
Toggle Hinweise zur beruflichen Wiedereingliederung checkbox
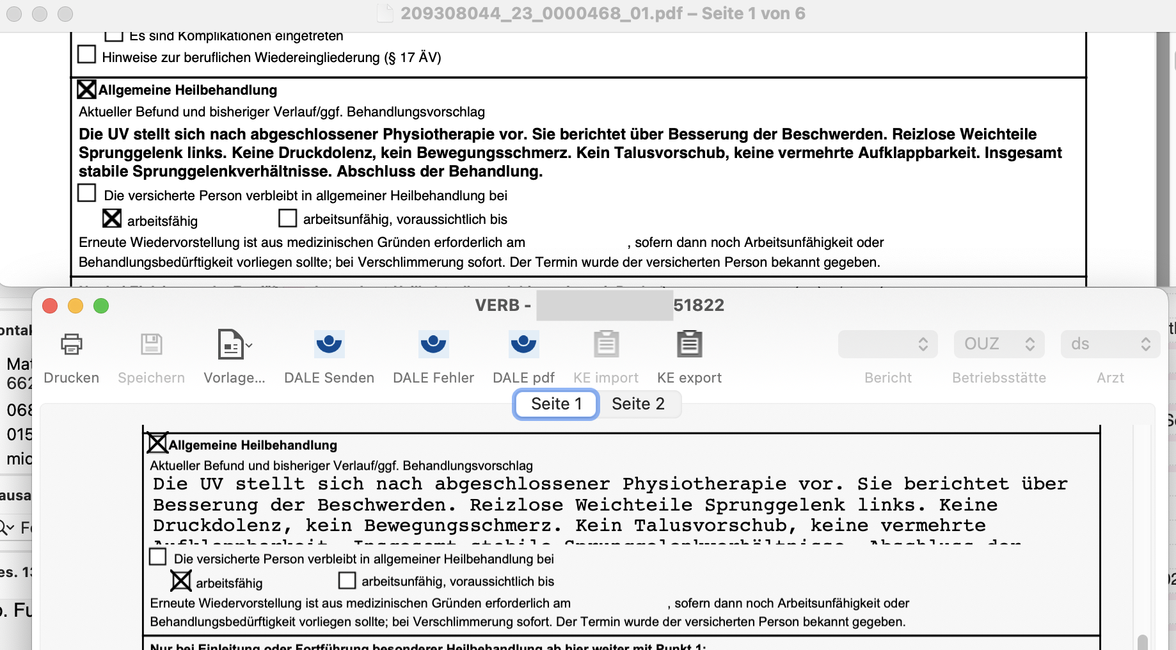[x=86, y=54]
